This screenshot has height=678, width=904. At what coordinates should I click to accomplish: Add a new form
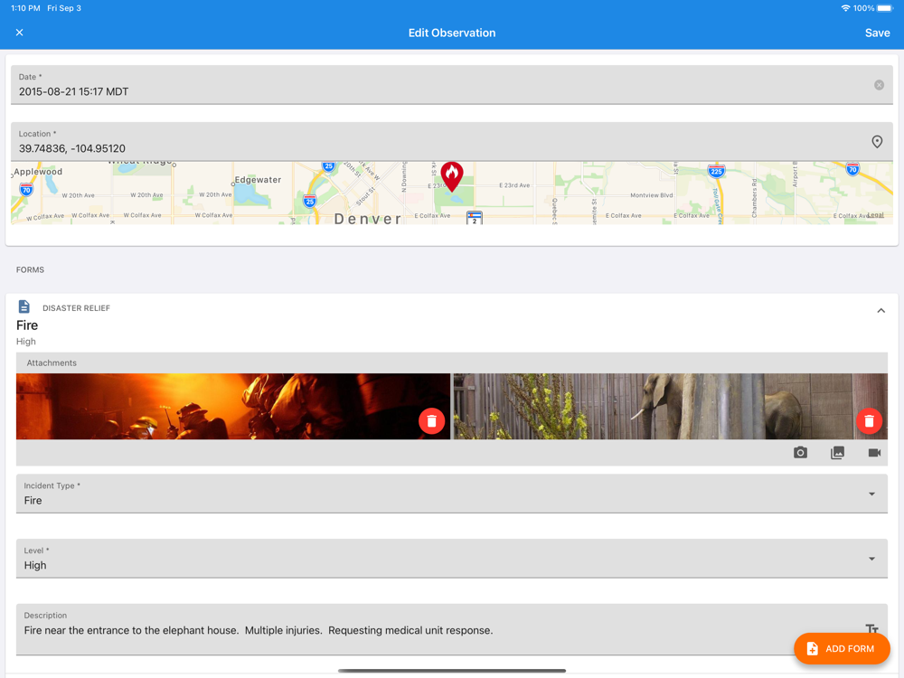point(842,648)
